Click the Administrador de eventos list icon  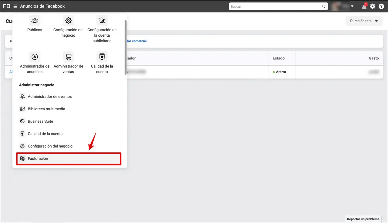pyautogui.click(x=22, y=97)
